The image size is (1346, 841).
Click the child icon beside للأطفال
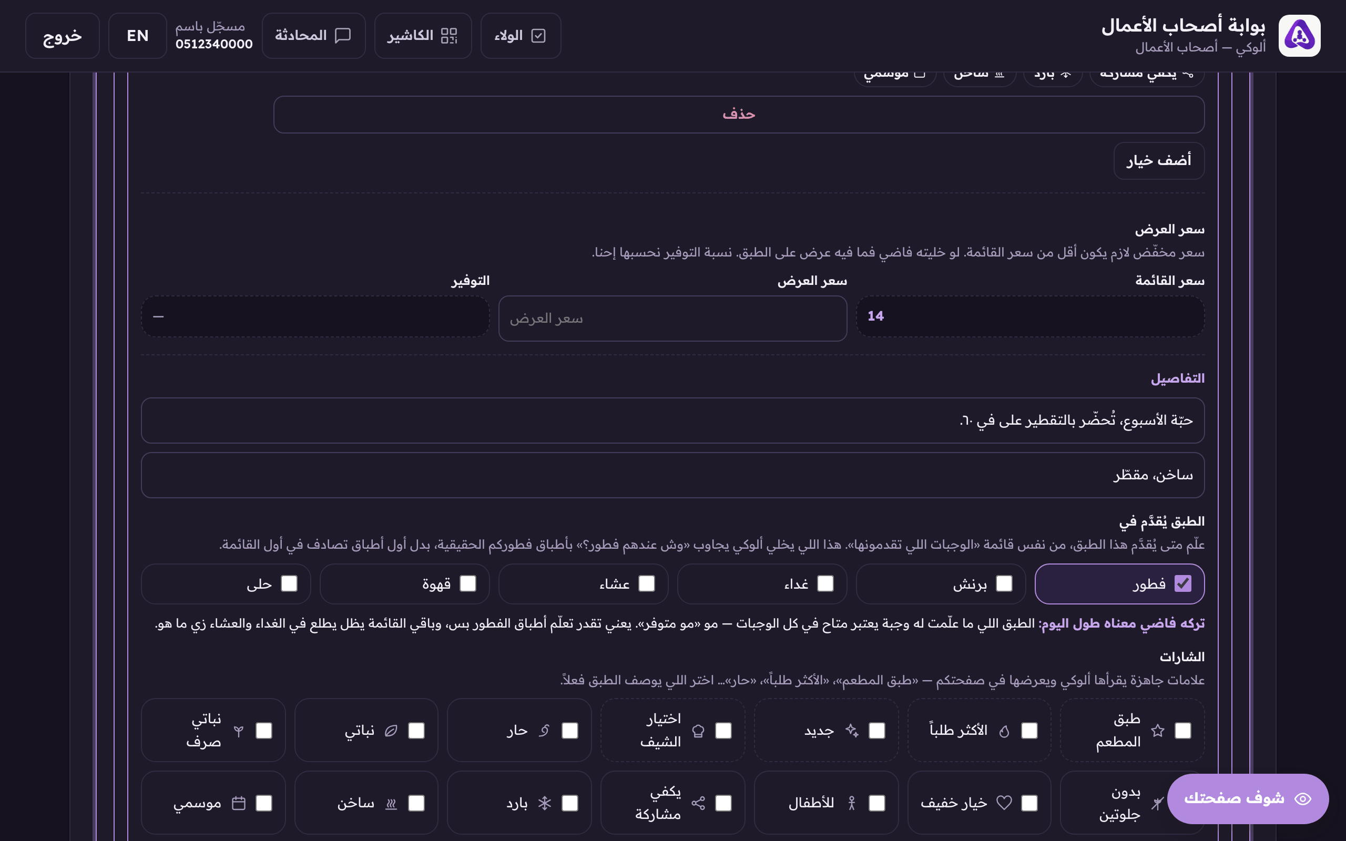pos(852,803)
